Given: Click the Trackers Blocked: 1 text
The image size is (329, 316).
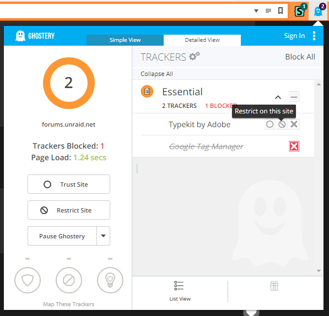Looking at the screenshot, I should 68,146.
